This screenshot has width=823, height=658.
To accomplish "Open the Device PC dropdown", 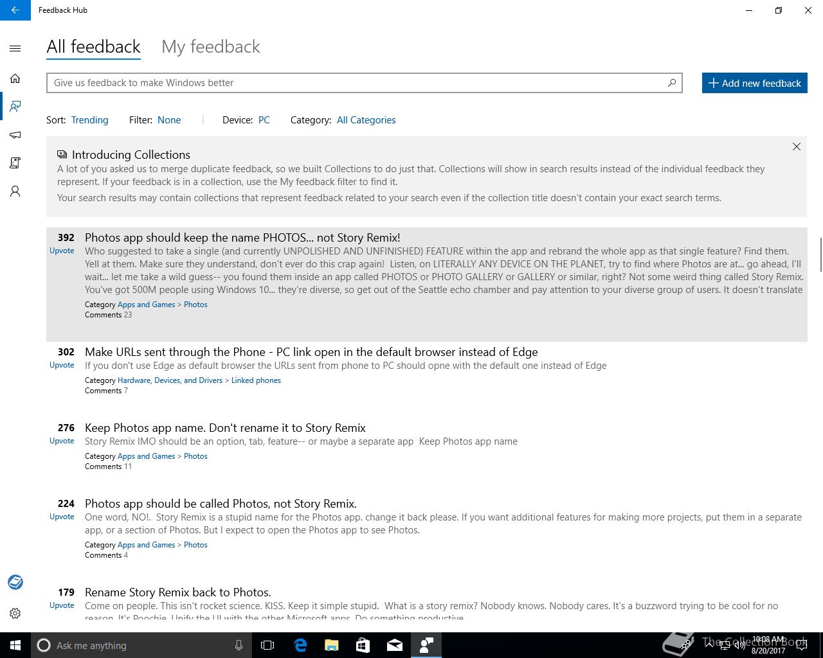I will click(x=264, y=120).
